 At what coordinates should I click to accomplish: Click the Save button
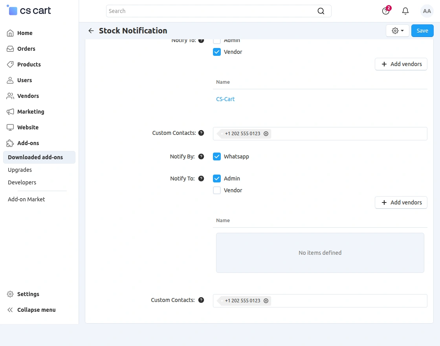422,31
